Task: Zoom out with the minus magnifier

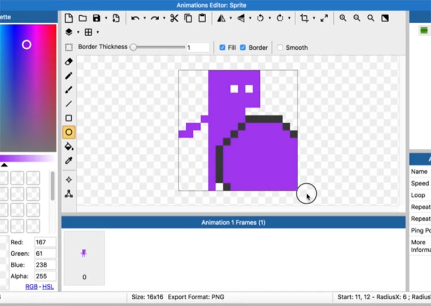Action: point(357,18)
